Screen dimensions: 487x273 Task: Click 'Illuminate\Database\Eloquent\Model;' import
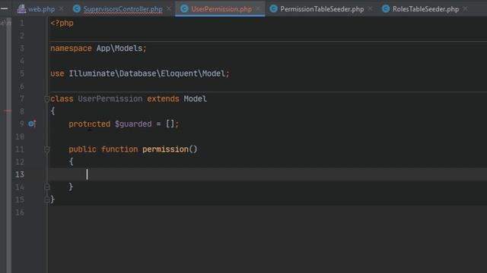tap(149, 74)
